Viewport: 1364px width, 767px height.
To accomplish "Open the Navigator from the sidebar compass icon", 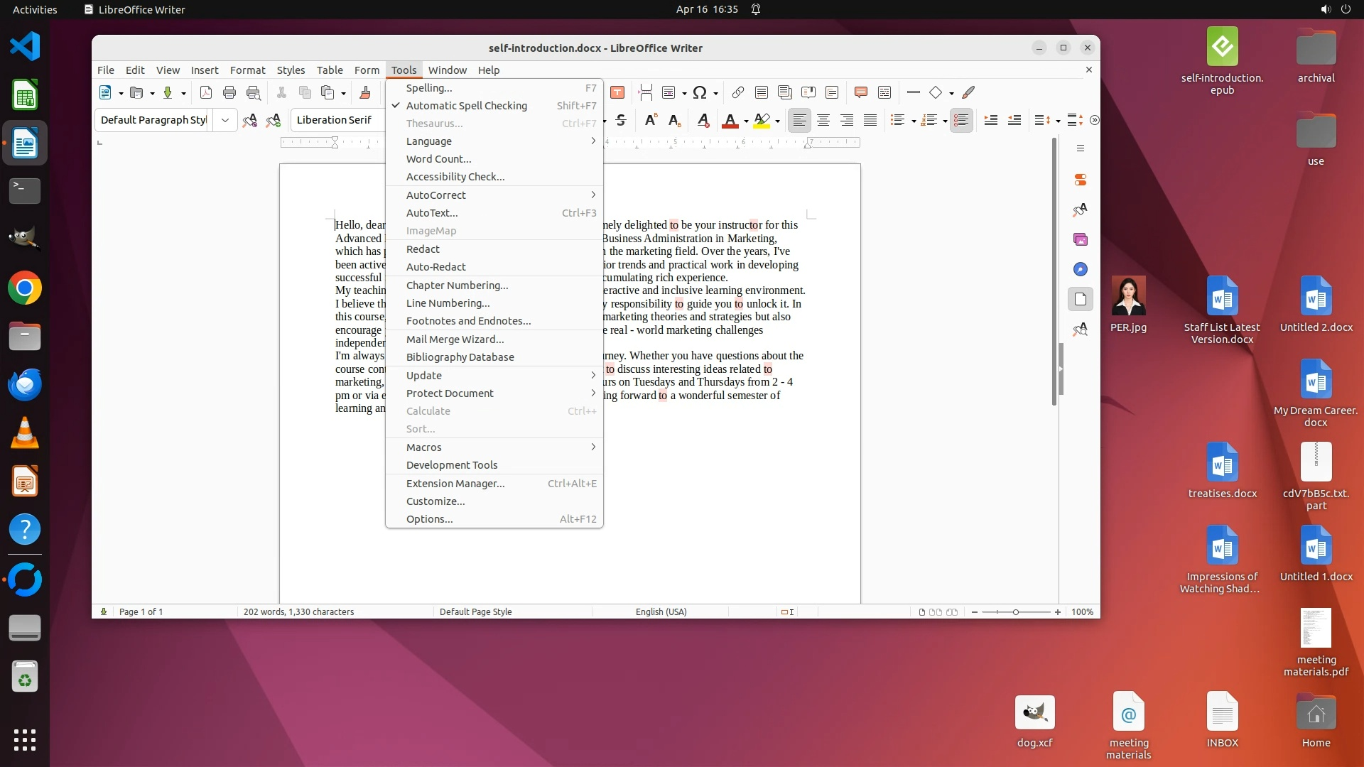I will click(x=1081, y=269).
